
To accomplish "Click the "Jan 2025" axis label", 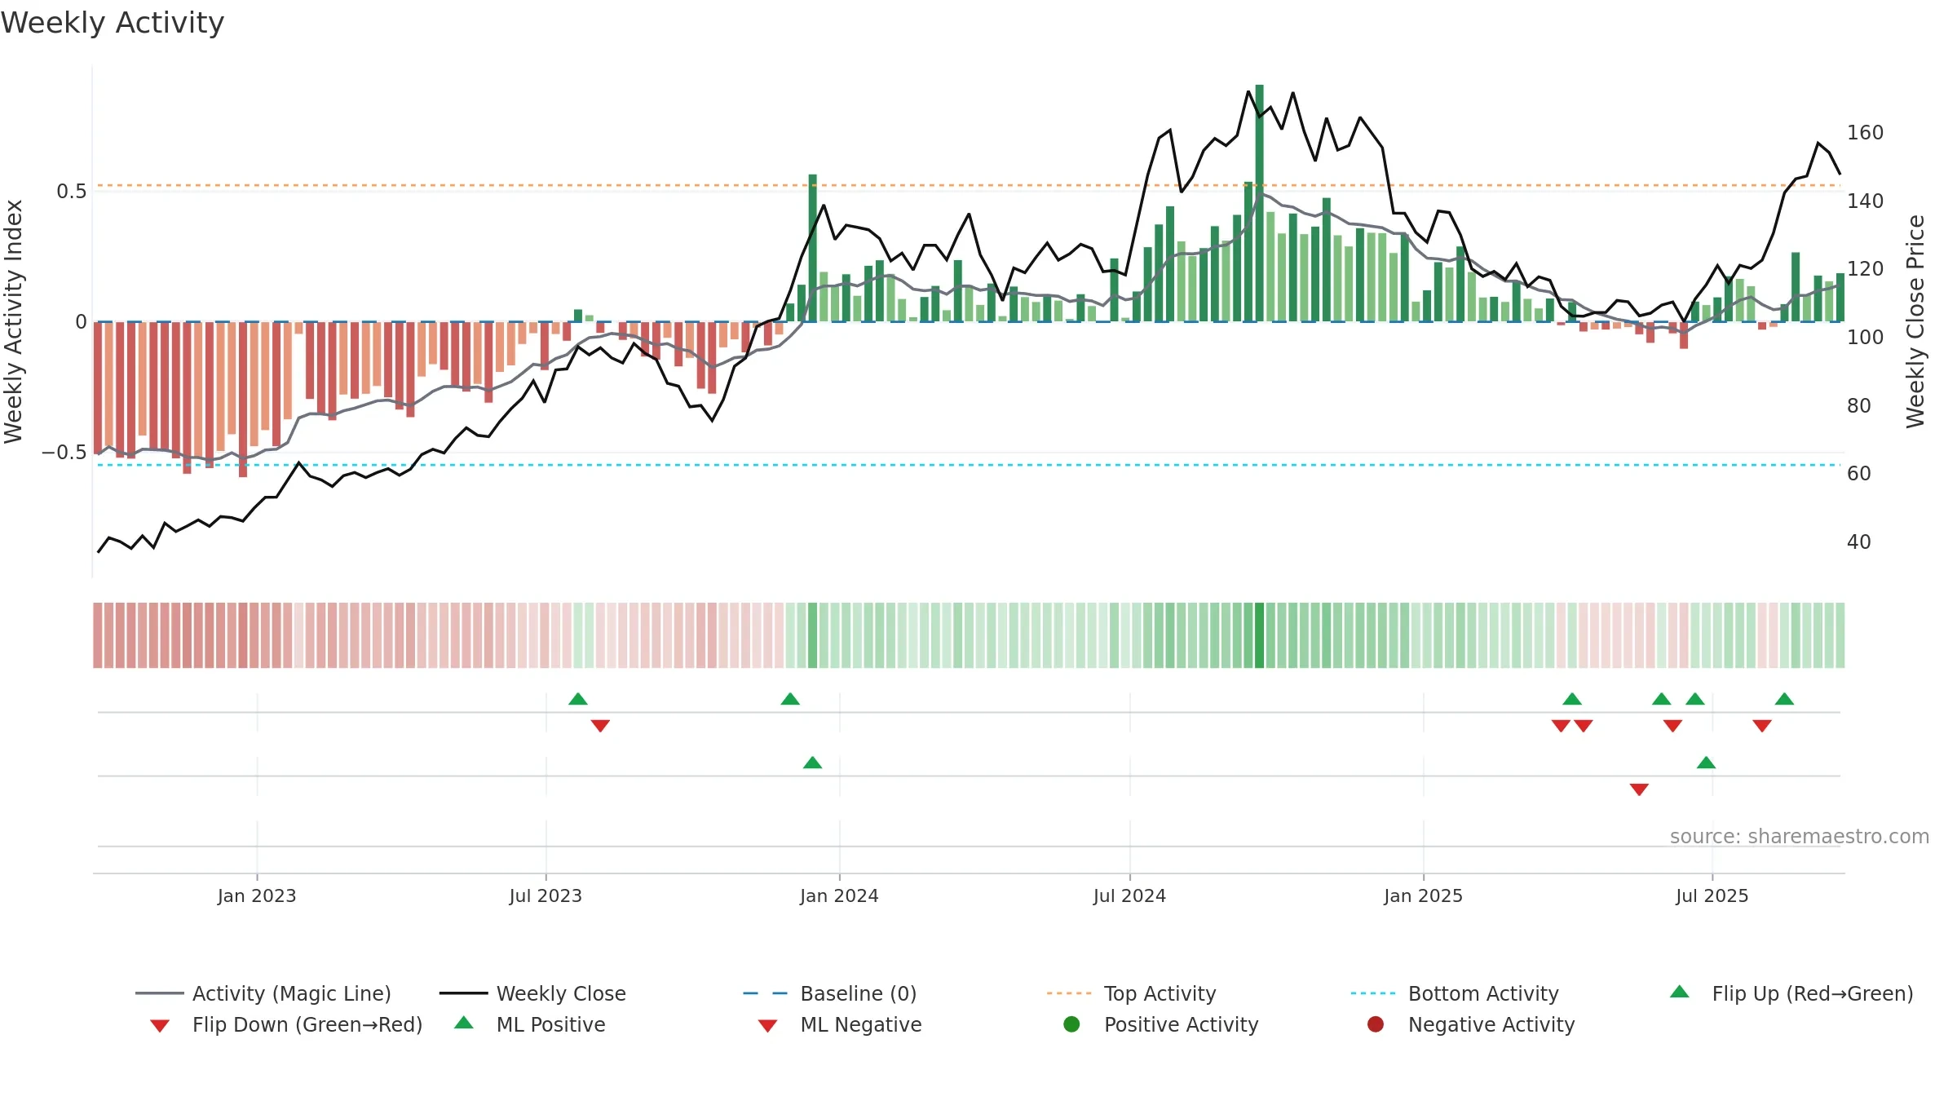I will coord(1423,896).
